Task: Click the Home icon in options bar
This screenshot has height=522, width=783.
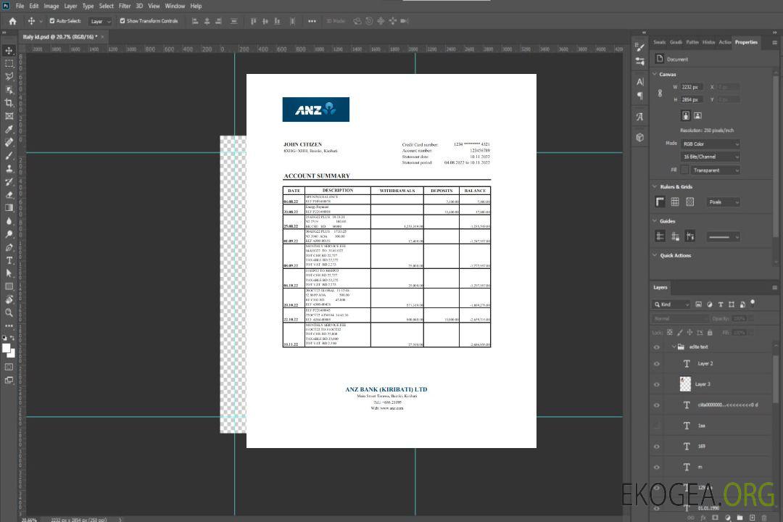Action: pos(12,21)
